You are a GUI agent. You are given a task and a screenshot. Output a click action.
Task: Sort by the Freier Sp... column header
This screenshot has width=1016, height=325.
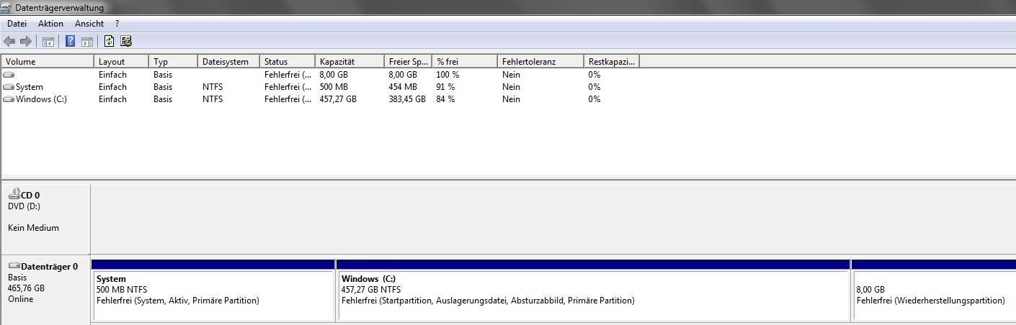(x=408, y=62)
